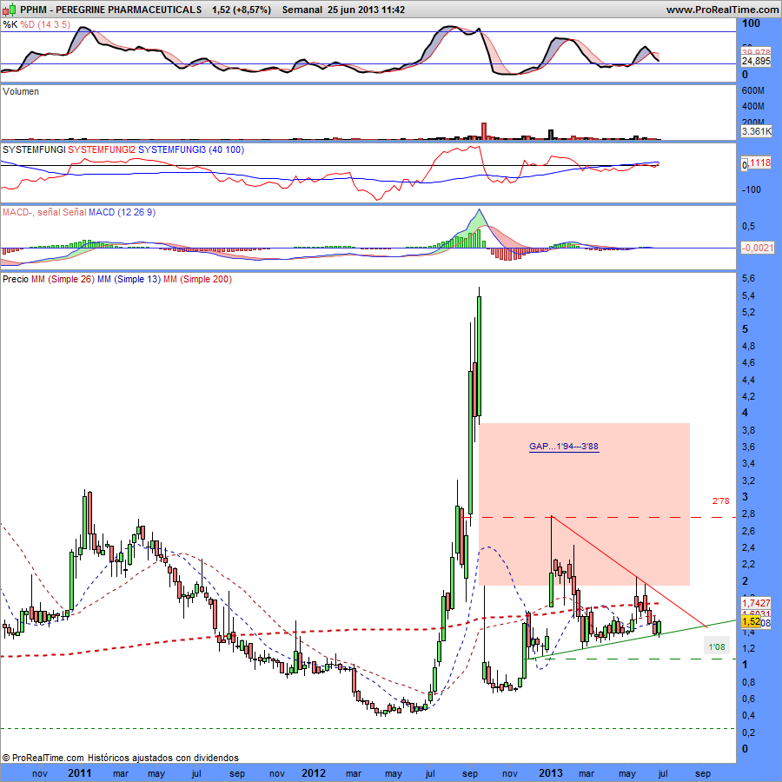
Task: Click the -100 SYSTEMFUNGI axis label
Action: [751, 189]
